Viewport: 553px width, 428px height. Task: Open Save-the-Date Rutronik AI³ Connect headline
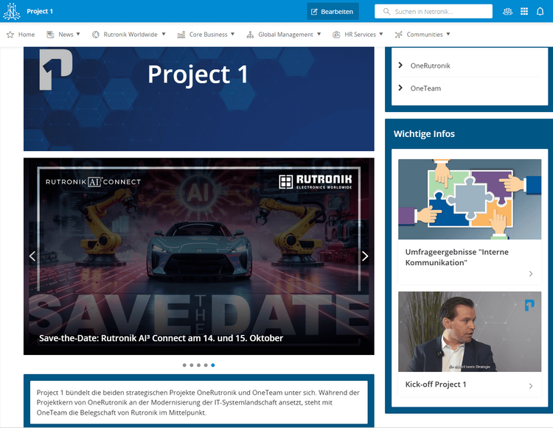[161, 338]
